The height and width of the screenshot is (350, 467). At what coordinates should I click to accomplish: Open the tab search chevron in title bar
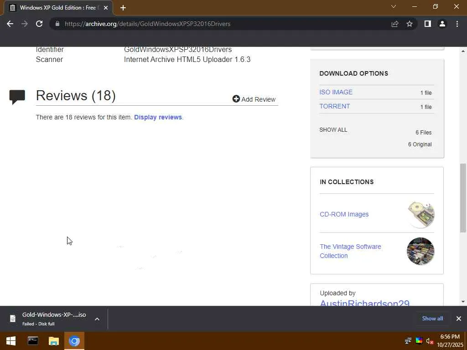coord(394,6)
